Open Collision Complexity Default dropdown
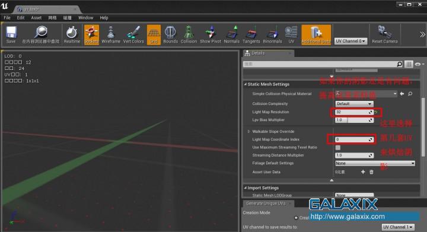427x232 pixels. pos(354,104)
